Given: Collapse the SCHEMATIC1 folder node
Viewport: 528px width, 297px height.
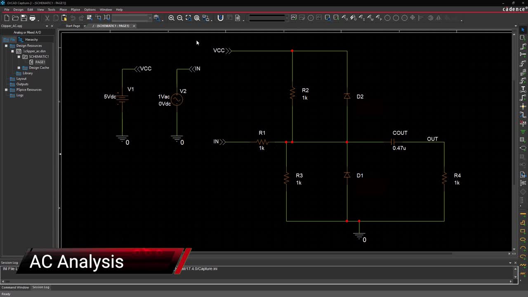Looking at the screenshot, I should click(19, 57).
